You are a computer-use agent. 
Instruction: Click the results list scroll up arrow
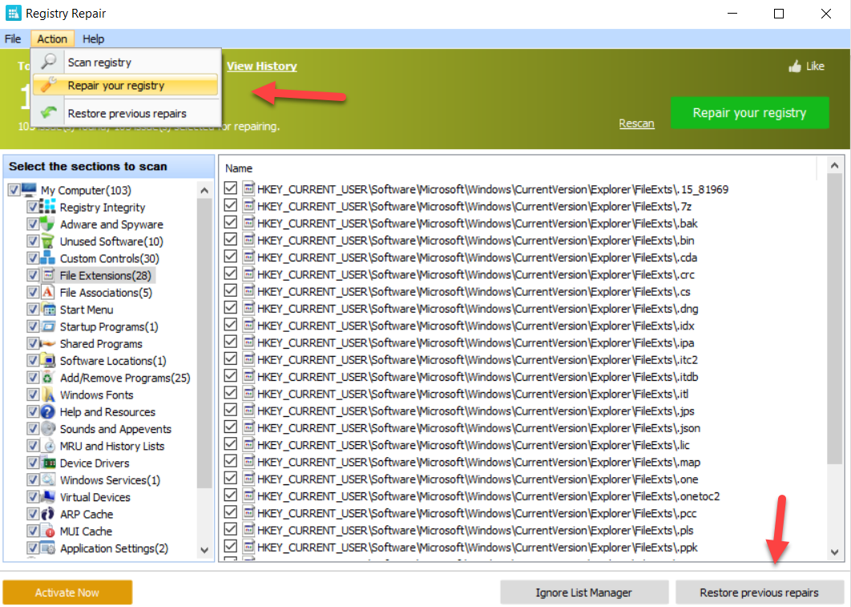tap(835, 165)
